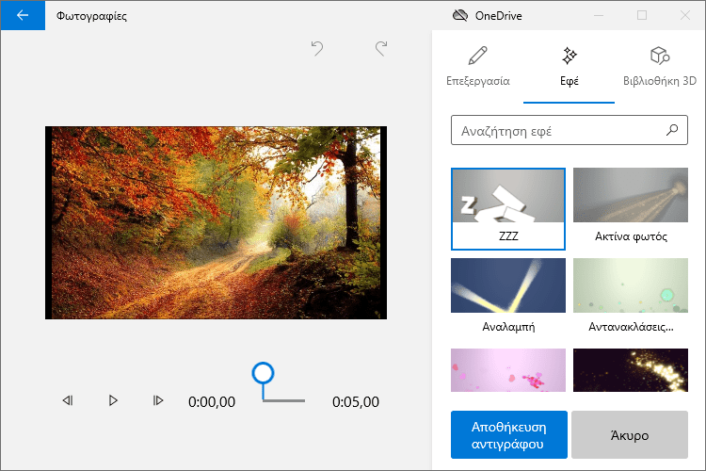Click the 0:00,00 current time text
Screen dimensions: 706x471
pos(212,401)
